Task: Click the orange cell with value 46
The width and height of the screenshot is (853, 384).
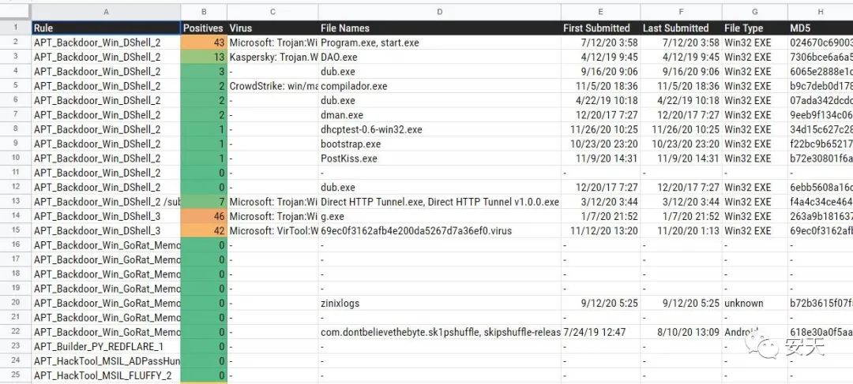Action: pos(204,216)
